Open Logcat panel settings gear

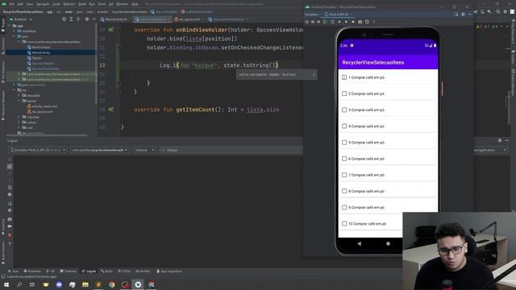pos(500,140)
